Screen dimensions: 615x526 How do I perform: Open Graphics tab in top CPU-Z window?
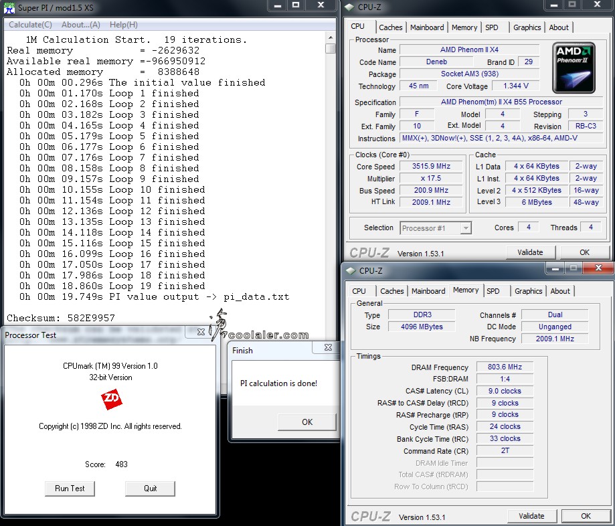pyautogui.click(x=527, y=27)
